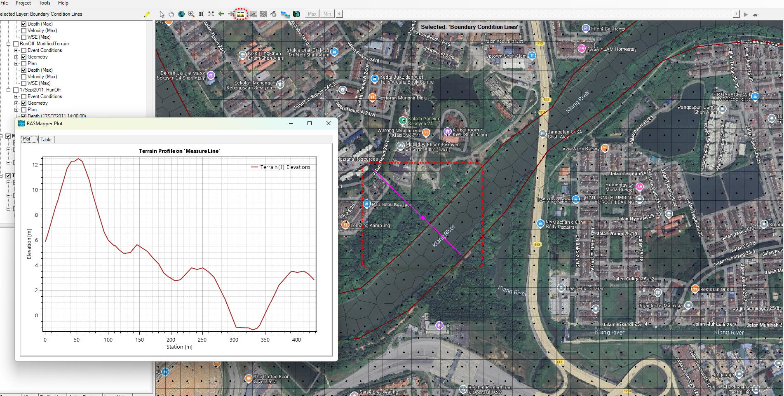Viewport: 784px width, 396px height.
Task: Enable Velocity (Max) under RunOff_ModifiedTerrain
Action: 24,77
